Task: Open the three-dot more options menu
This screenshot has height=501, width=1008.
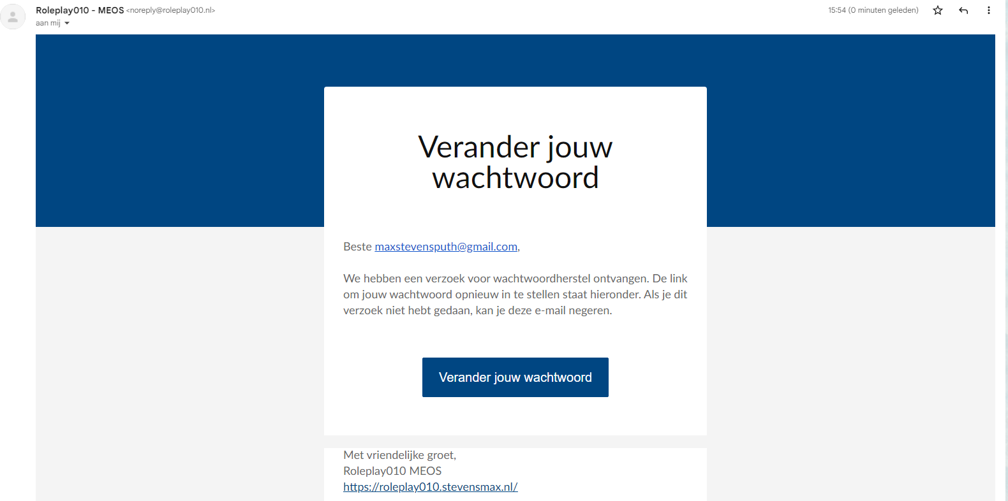Action: (988, 10)
